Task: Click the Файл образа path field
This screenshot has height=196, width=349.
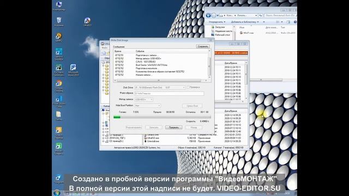Action: 170,94
